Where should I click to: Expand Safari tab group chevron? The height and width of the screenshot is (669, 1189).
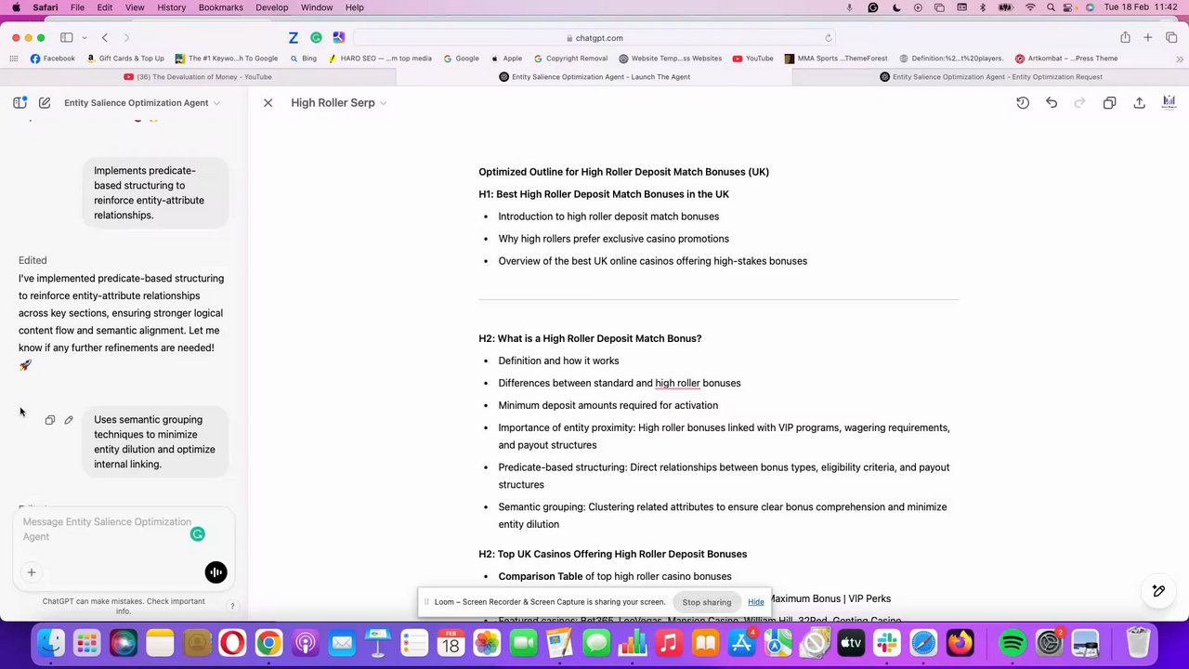85,38
